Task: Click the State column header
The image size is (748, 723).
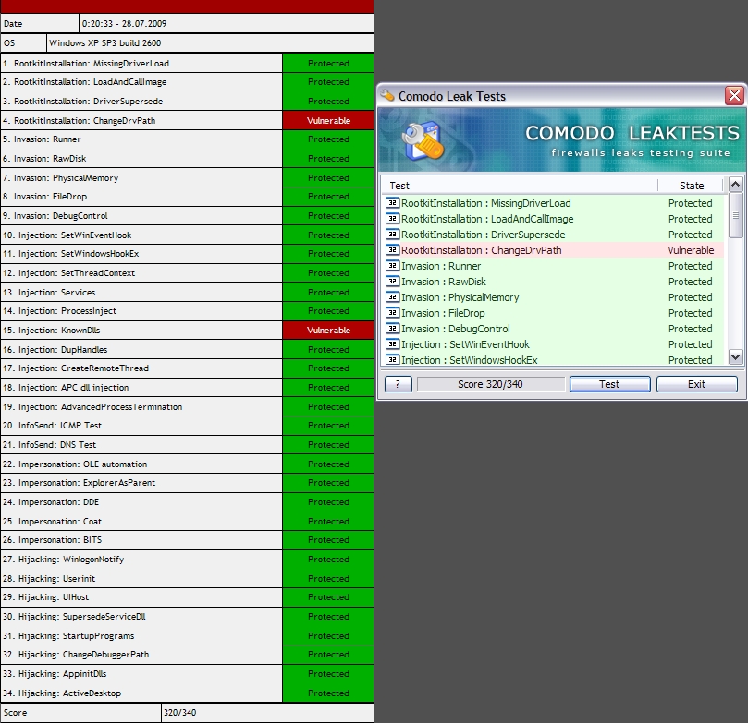Action: tap(692, 186)
